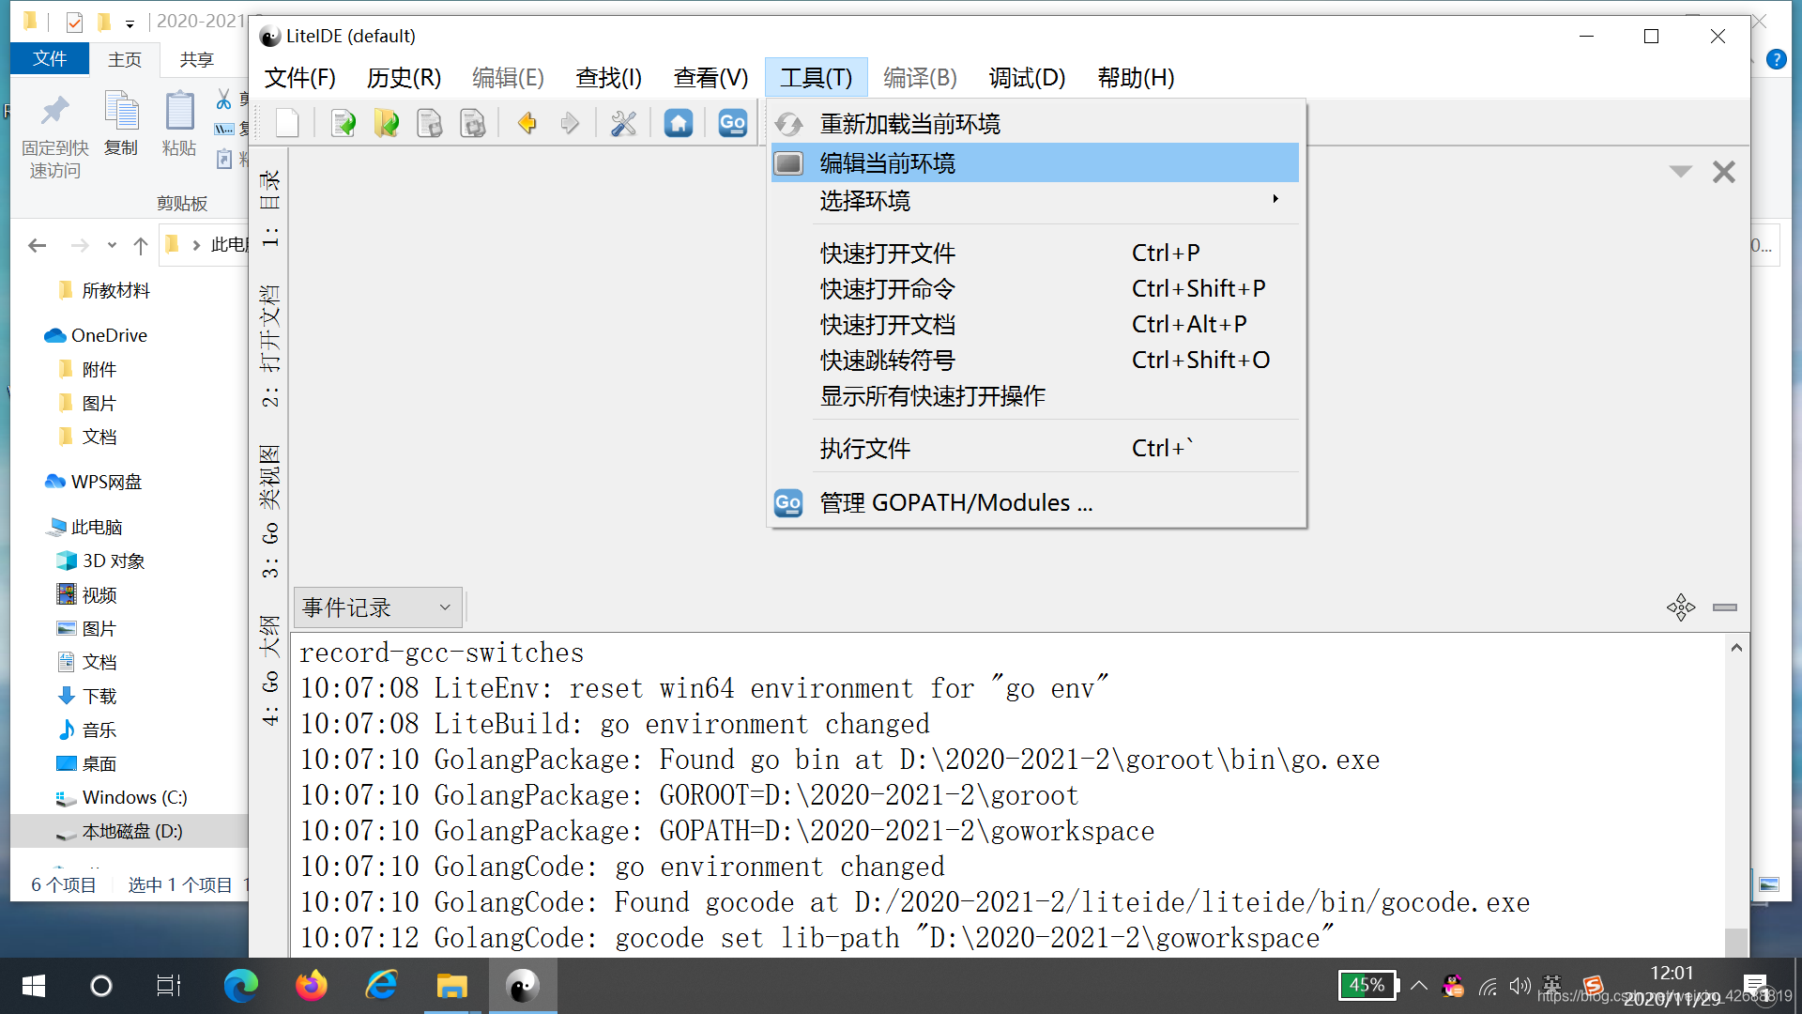
Task: Open the 帮助(H) menu
Action: (x=1136, y=77)
